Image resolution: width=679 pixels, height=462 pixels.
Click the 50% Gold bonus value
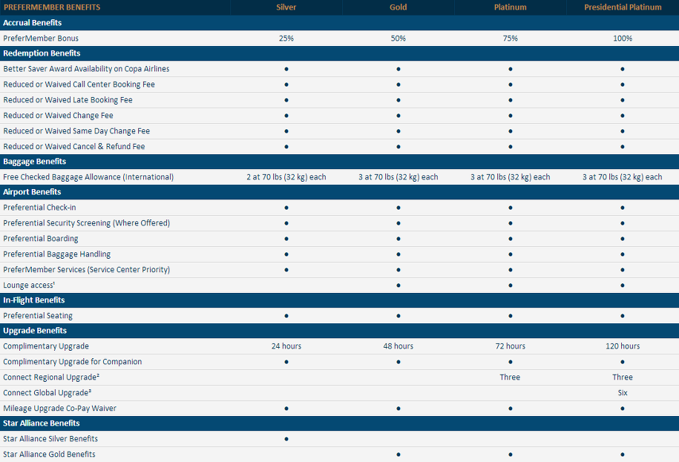pyautogui.click(x=398, y=39)
